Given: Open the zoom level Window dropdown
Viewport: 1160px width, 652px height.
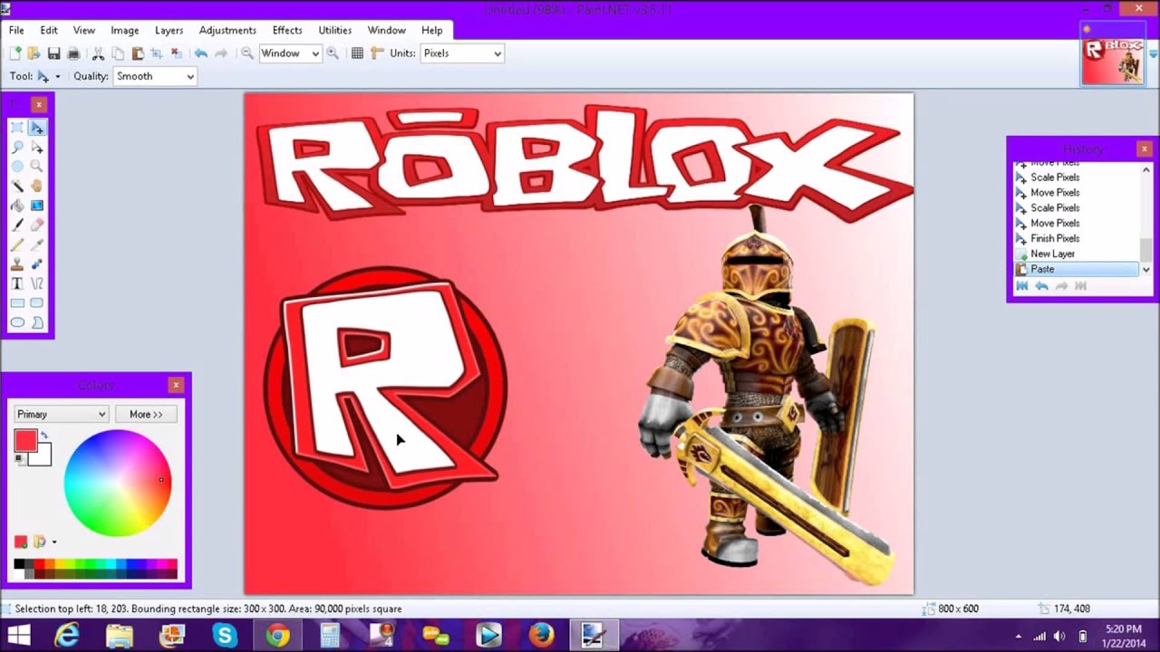Looking at the screenshot, I should point(290,53).
